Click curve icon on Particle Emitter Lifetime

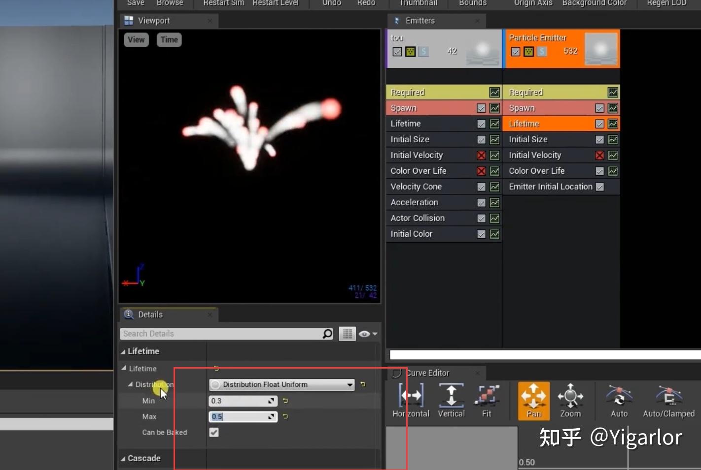coord(613,124)
